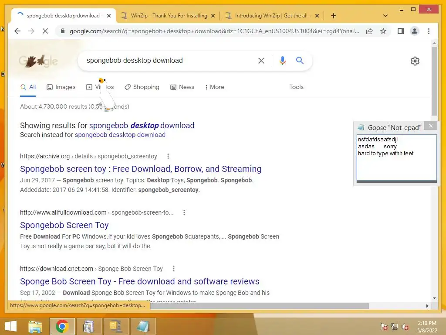This screenshot has height=335, width=446.
Task: Click the network tray icon
Action: (x=395, y=327)
